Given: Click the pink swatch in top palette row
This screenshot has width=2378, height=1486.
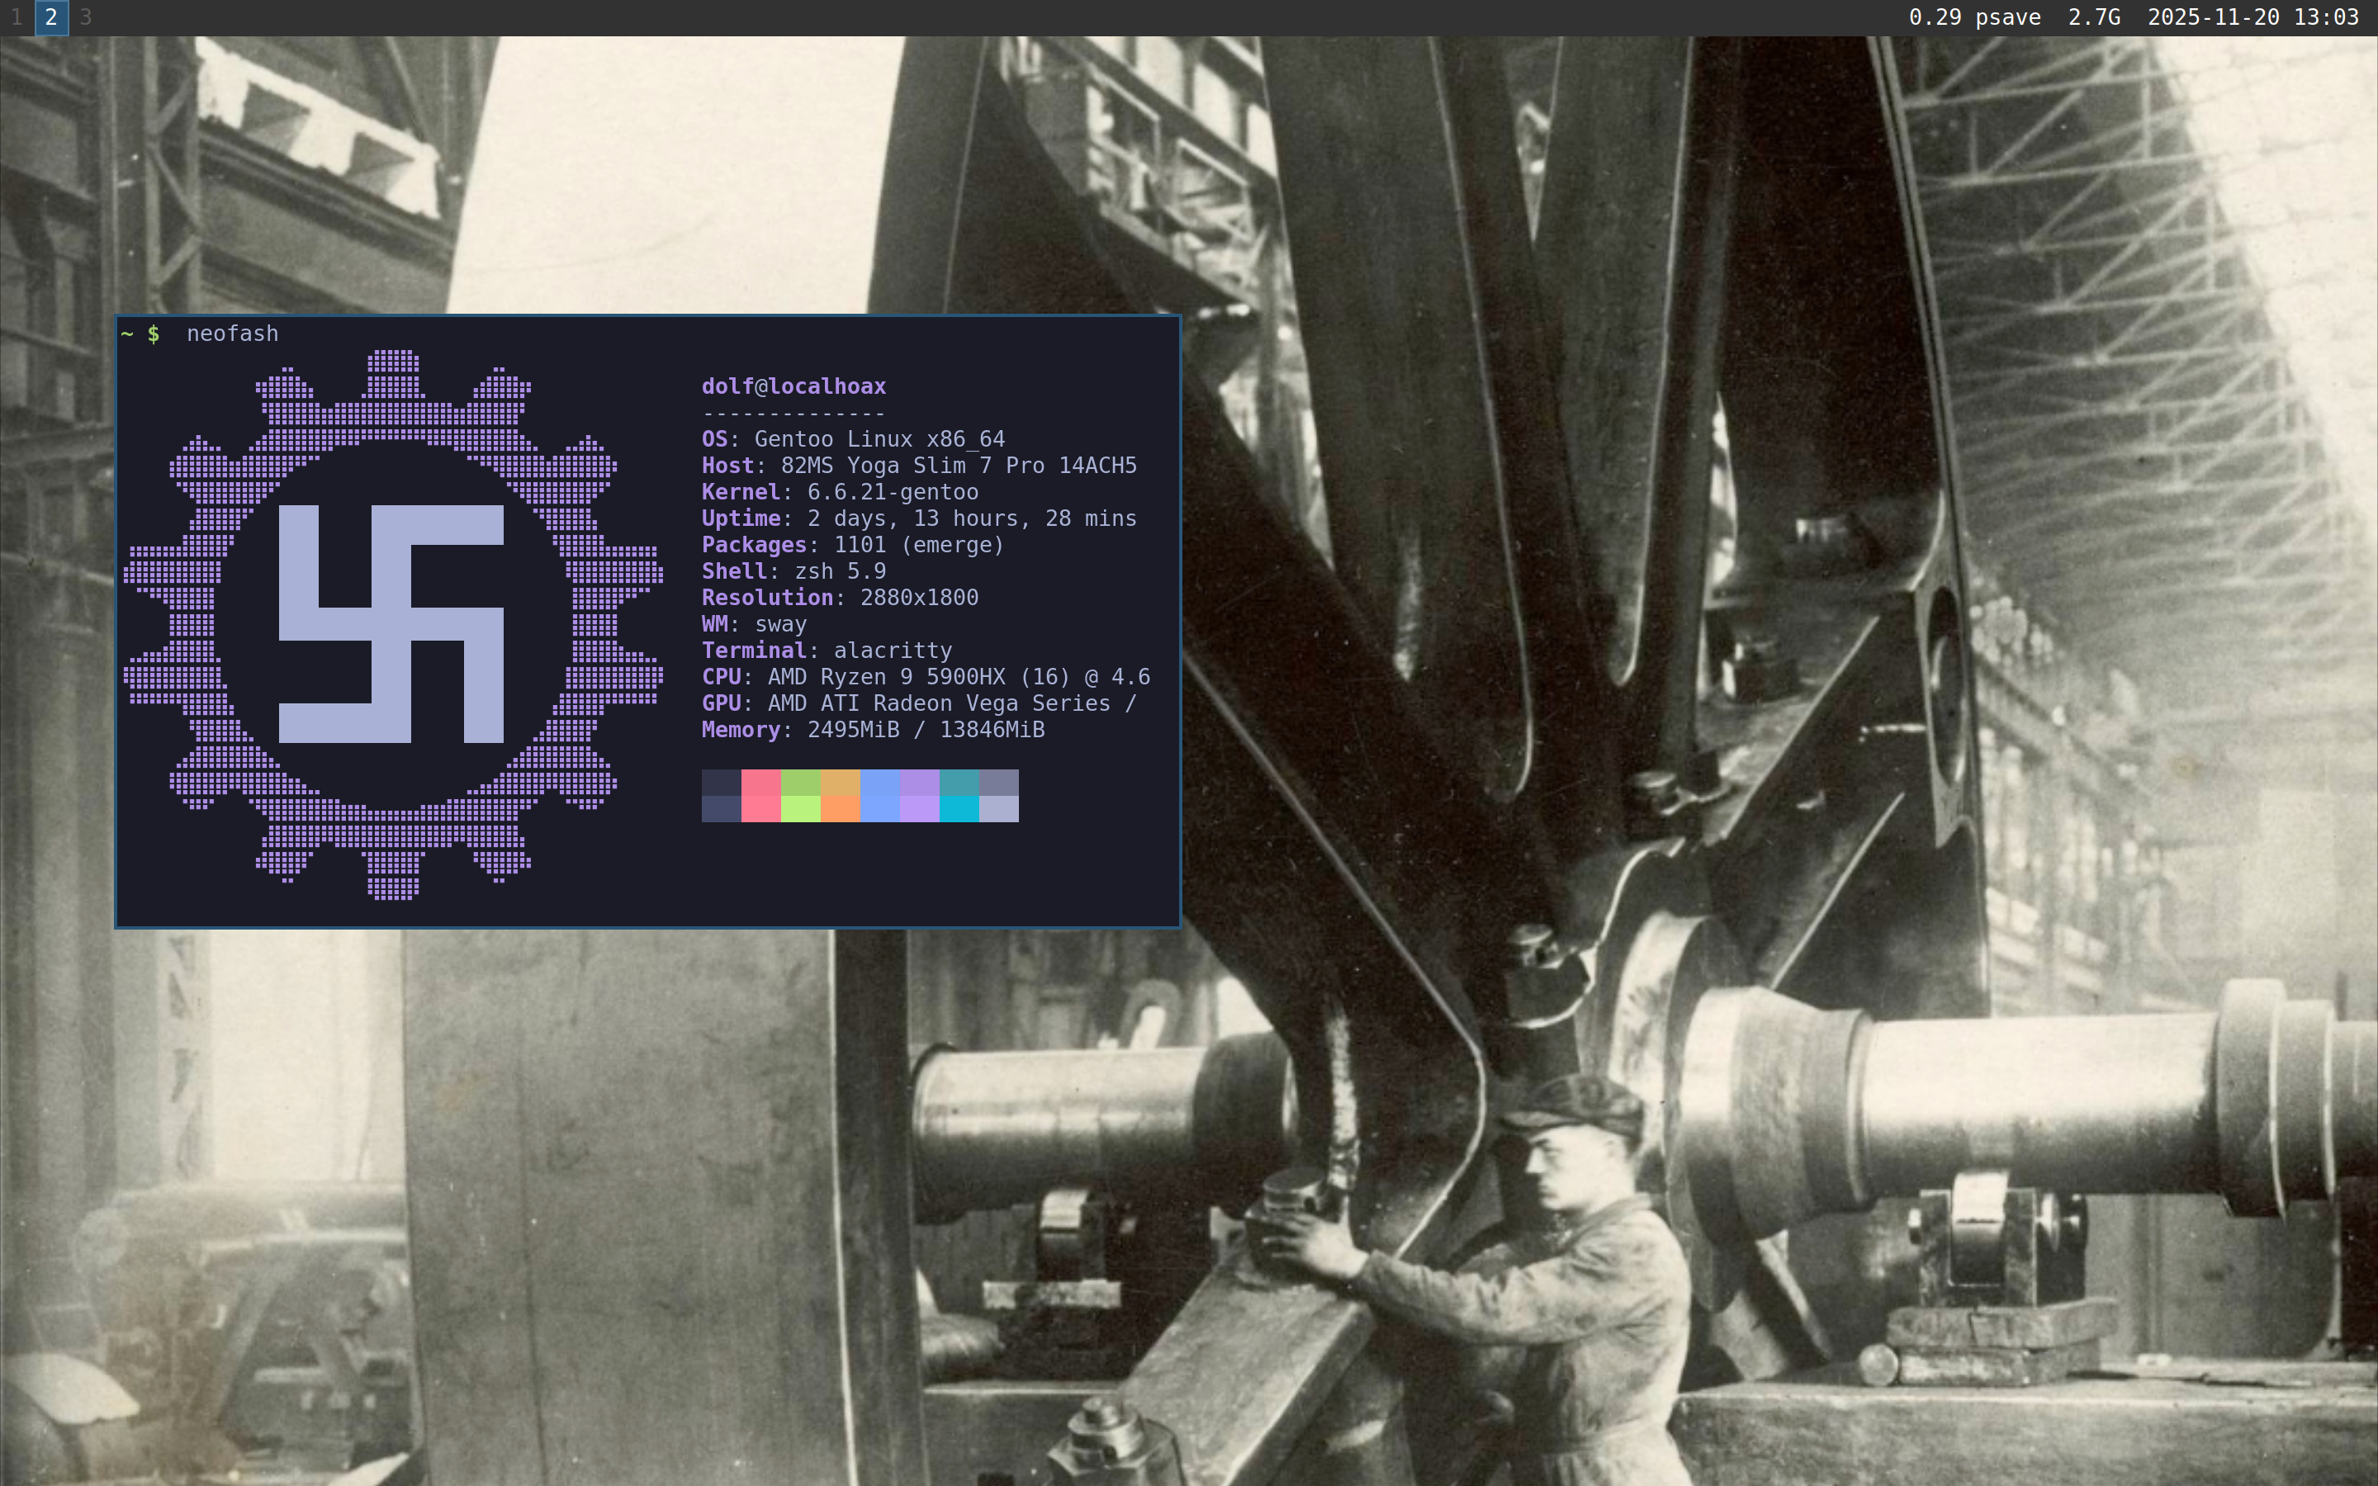Looking at the screenshot, I should (x=760, y=783).
